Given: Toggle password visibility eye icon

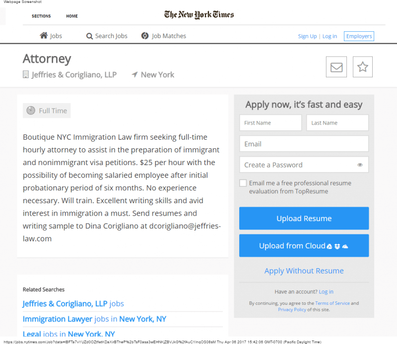Looking at the screenshot, I should click(x=360, y=165).
